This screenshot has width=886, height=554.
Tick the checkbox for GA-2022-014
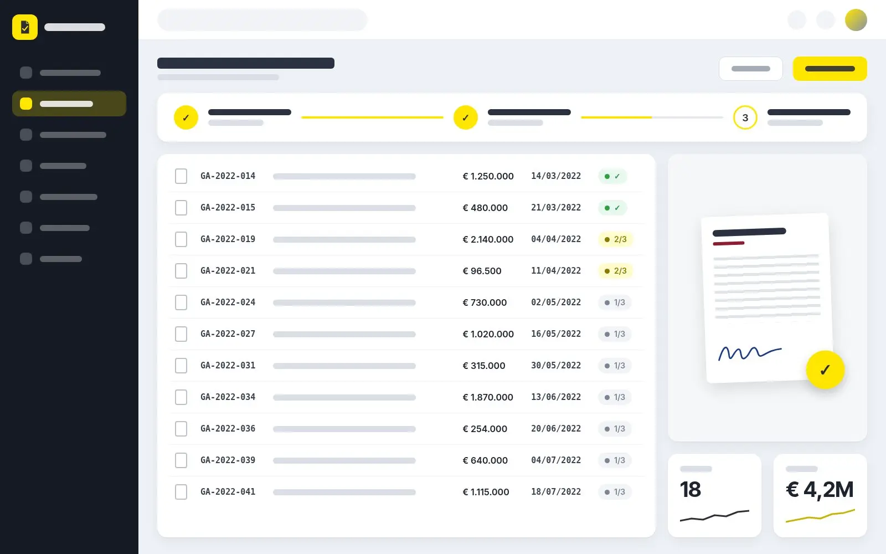[x=181, y=176]
